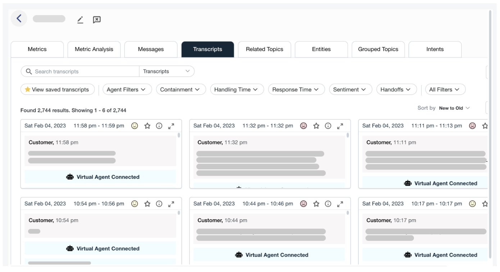Viewport: 500px width, 272px height.
Task: Click the Search transcripts input field
Action: (x=85, y=71)
